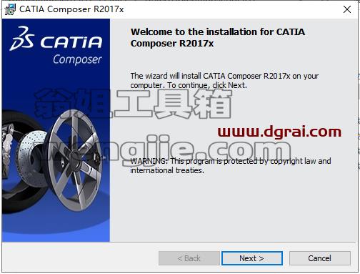
Task: Click the WARNING copyright notice text
Action: [231, 165]
